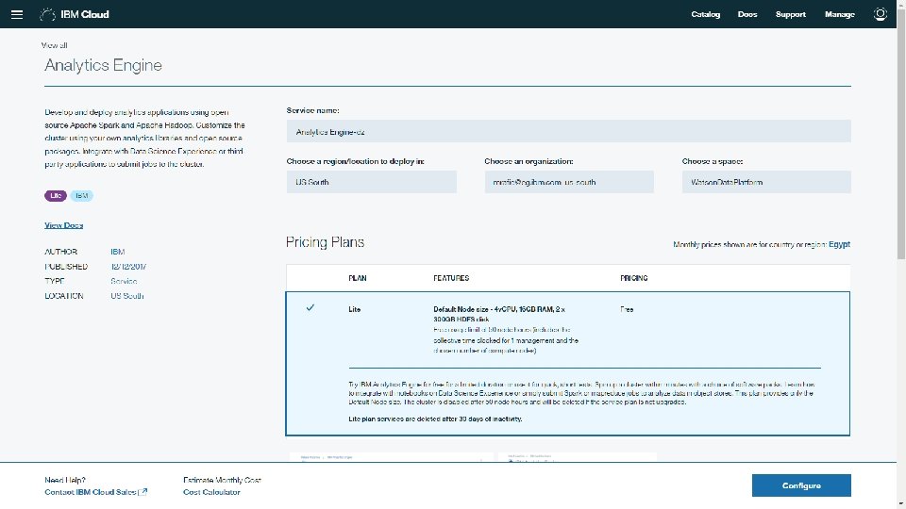Click the purple Lite tag badge
This screenshot has height=509, width=906.
pyautogui.click(x=55, y=195)
